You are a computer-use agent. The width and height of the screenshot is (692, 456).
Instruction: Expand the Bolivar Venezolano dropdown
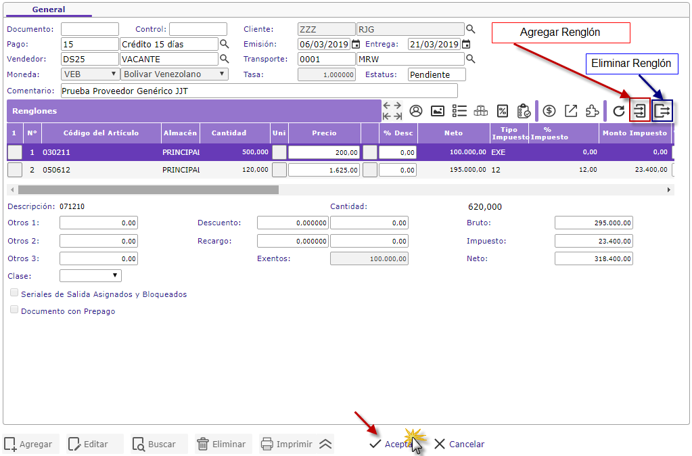[x=174, y=74]
